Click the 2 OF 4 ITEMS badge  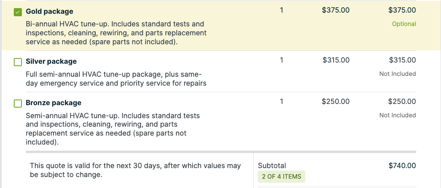(282, 177)
